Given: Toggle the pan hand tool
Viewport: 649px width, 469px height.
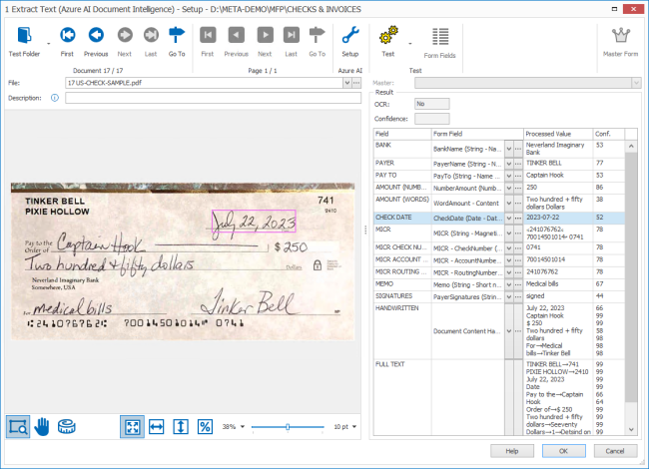Looking at the screenshot, I should pos(42,426).
